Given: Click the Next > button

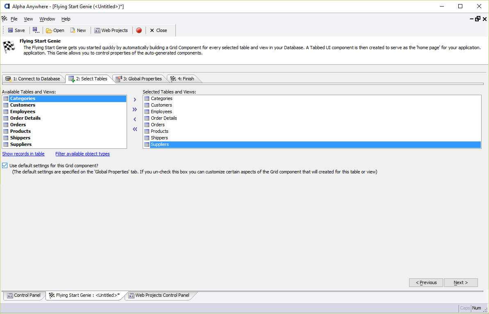Looking at the screenshot, I should pos(461,282).
